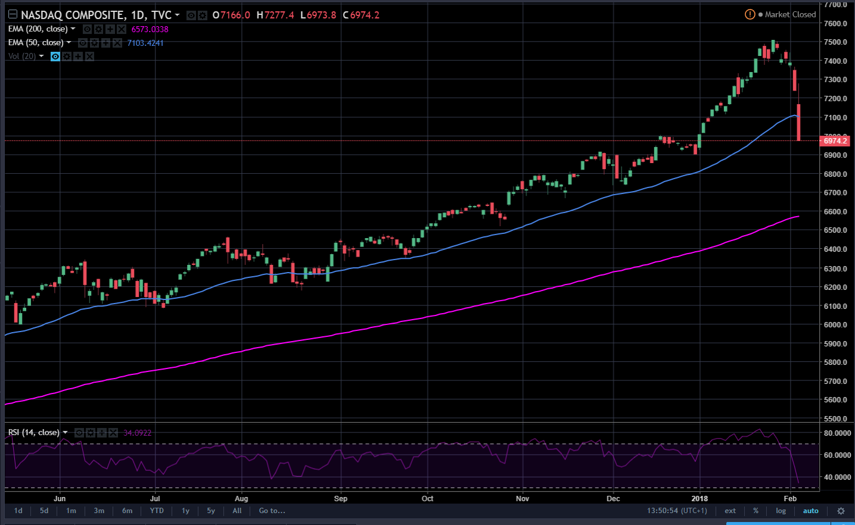855x525 pixels.
Task: Open EMA 200 settings gear
Action: point(99,29)
